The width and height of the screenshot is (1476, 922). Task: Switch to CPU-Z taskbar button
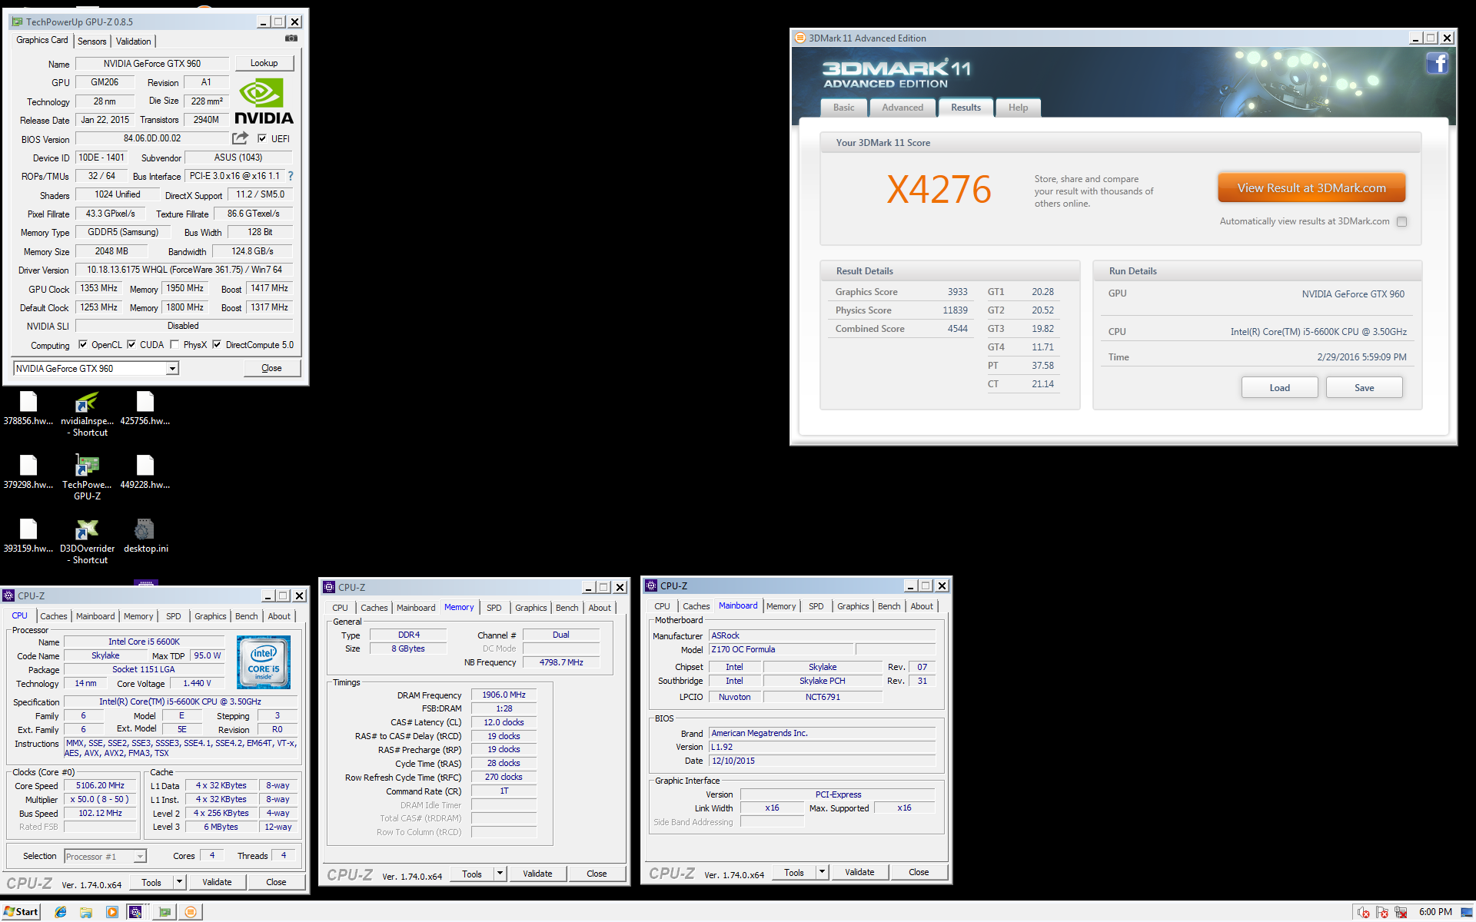coord(136,912)
